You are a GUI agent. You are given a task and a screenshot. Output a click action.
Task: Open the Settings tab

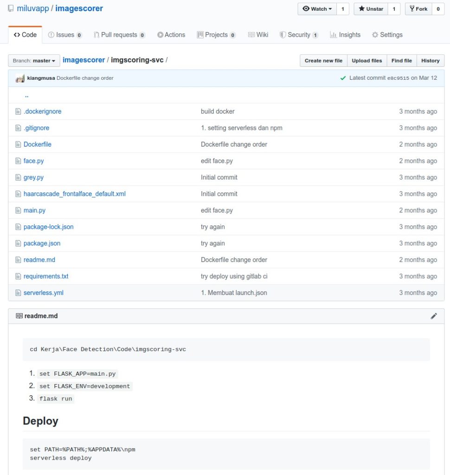point(387,35)
